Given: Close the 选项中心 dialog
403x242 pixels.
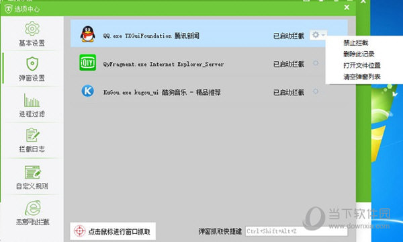Looking at the screenshot, I should 347,7.
